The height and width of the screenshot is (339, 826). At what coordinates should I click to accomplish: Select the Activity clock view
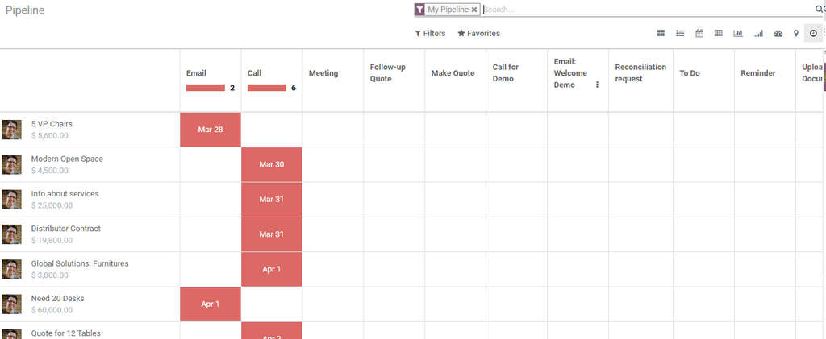[x=813, y=34]
